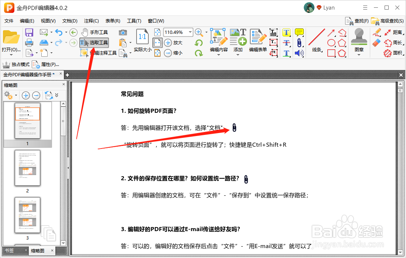
Task: Click the Area (面积) measure tool
Action: 394,53
